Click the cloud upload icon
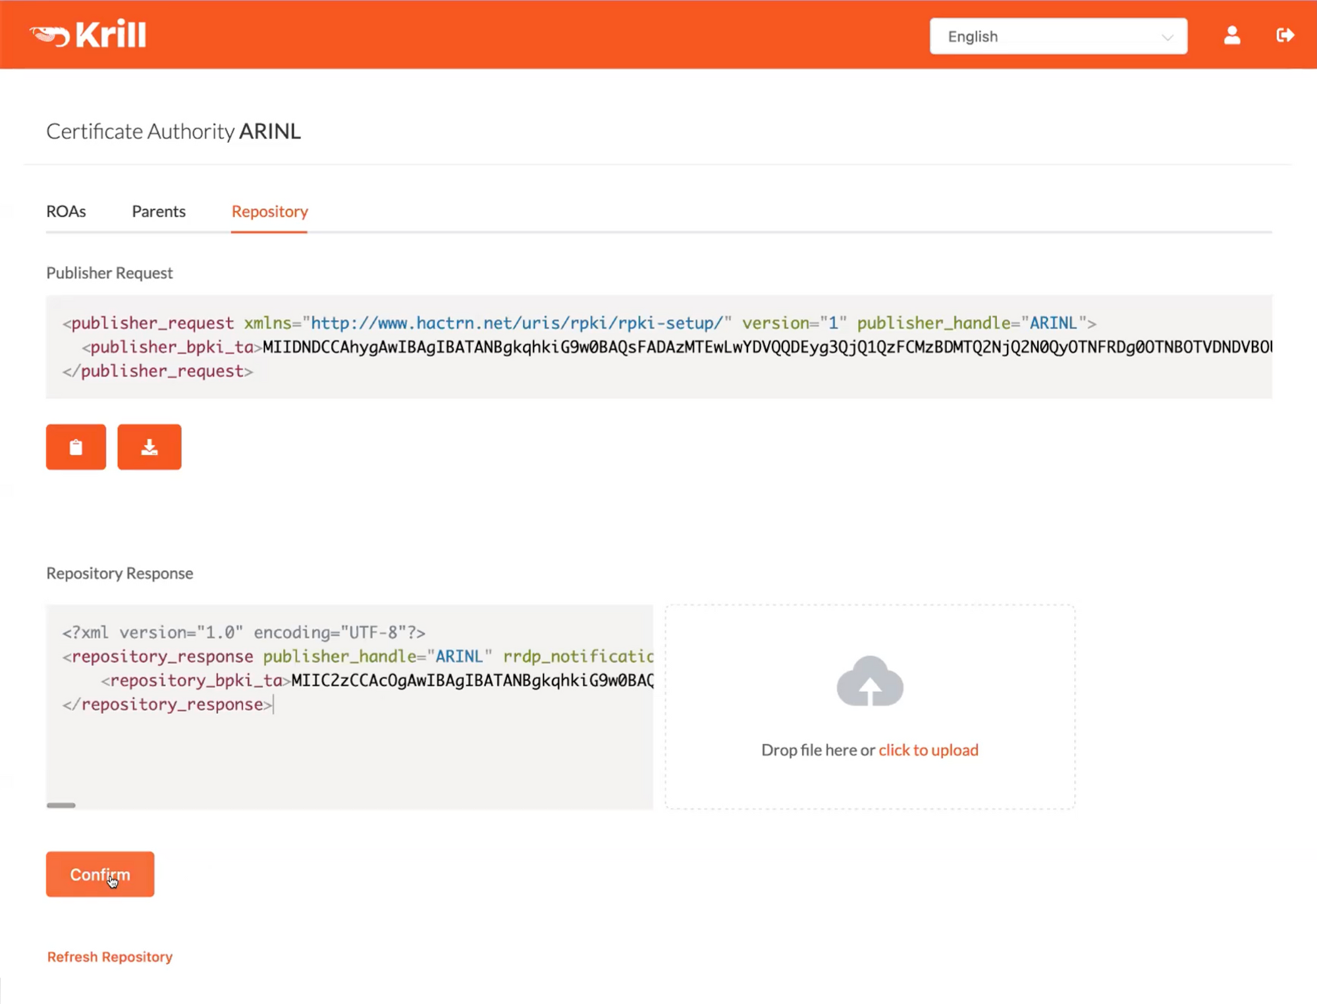Image resolution: width=1317 pixels, height=1004 pixels. [869, 682]
